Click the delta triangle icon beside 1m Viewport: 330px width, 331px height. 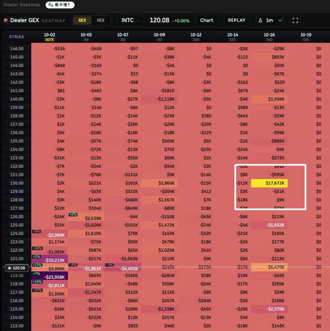(260, 20)
